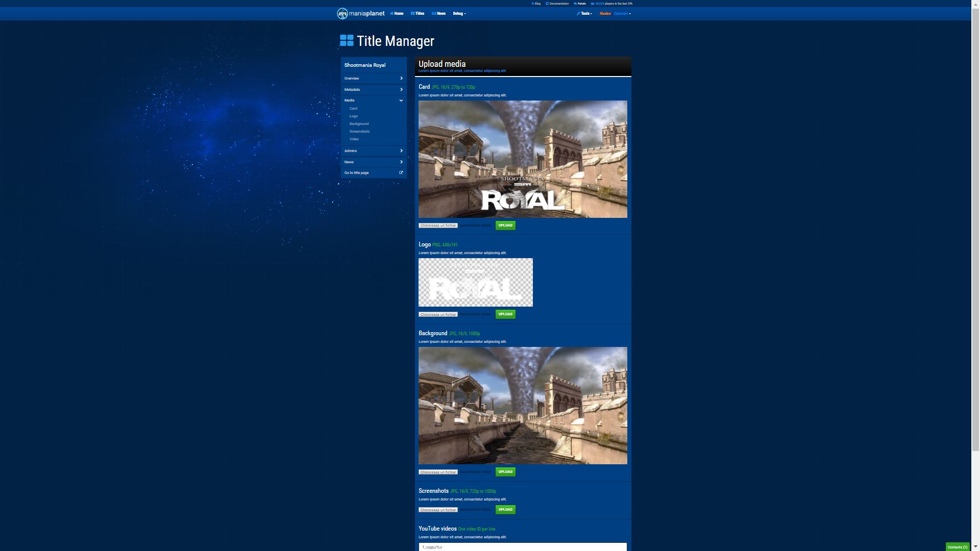The height and width of the screenshot is (551, 980).
Task: Focus the YouTube videos text field
Action: (x=523, y=547)
